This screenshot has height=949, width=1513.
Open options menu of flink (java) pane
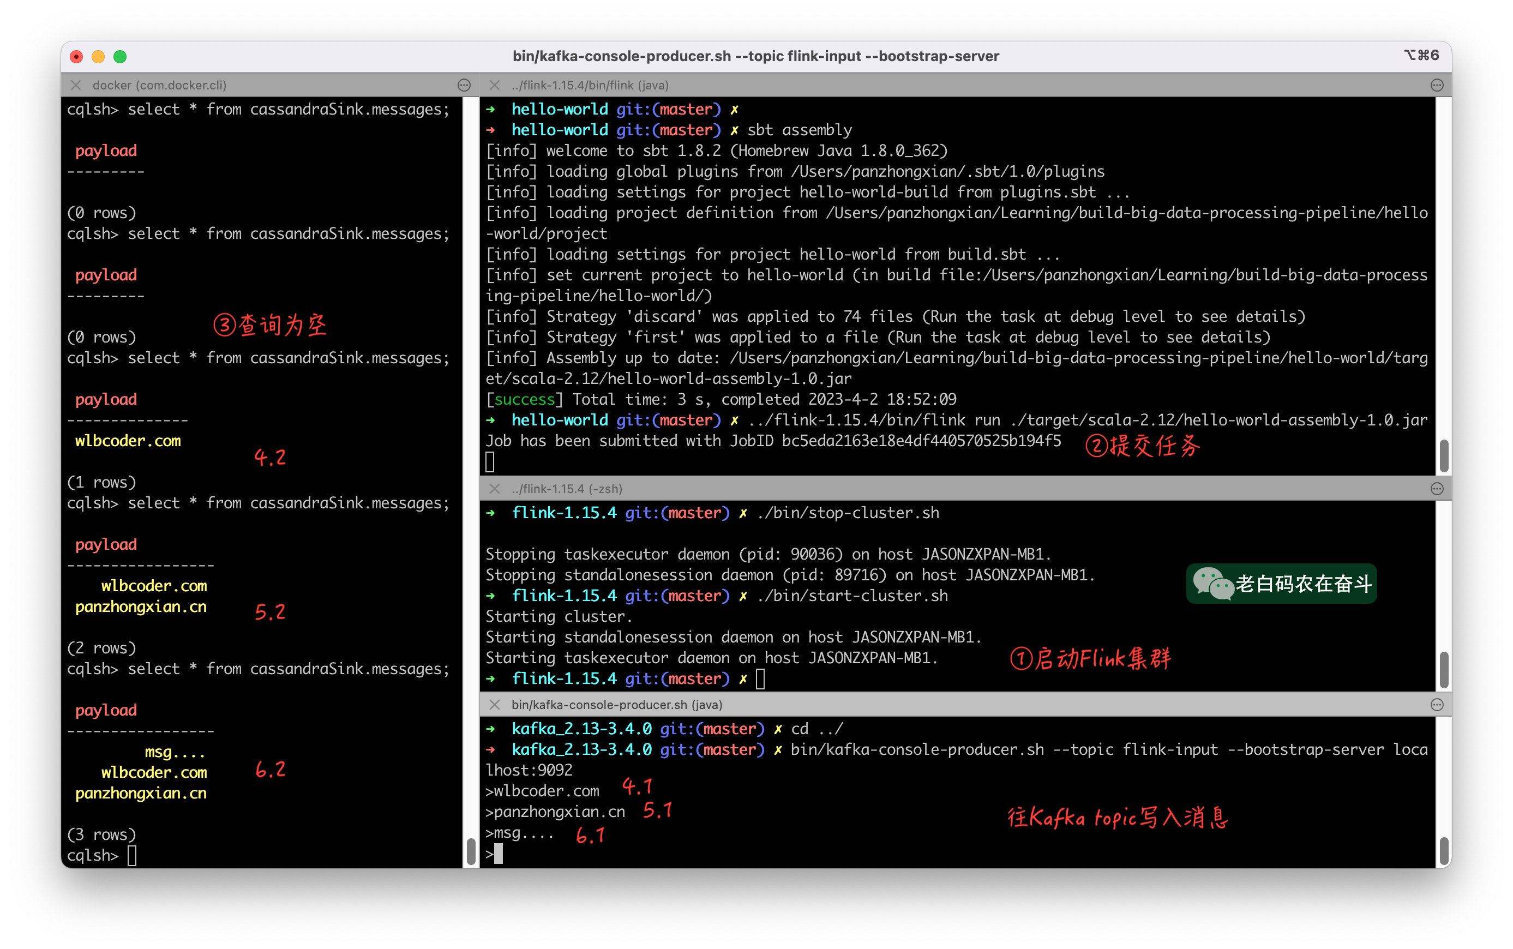coord(1437,85)
